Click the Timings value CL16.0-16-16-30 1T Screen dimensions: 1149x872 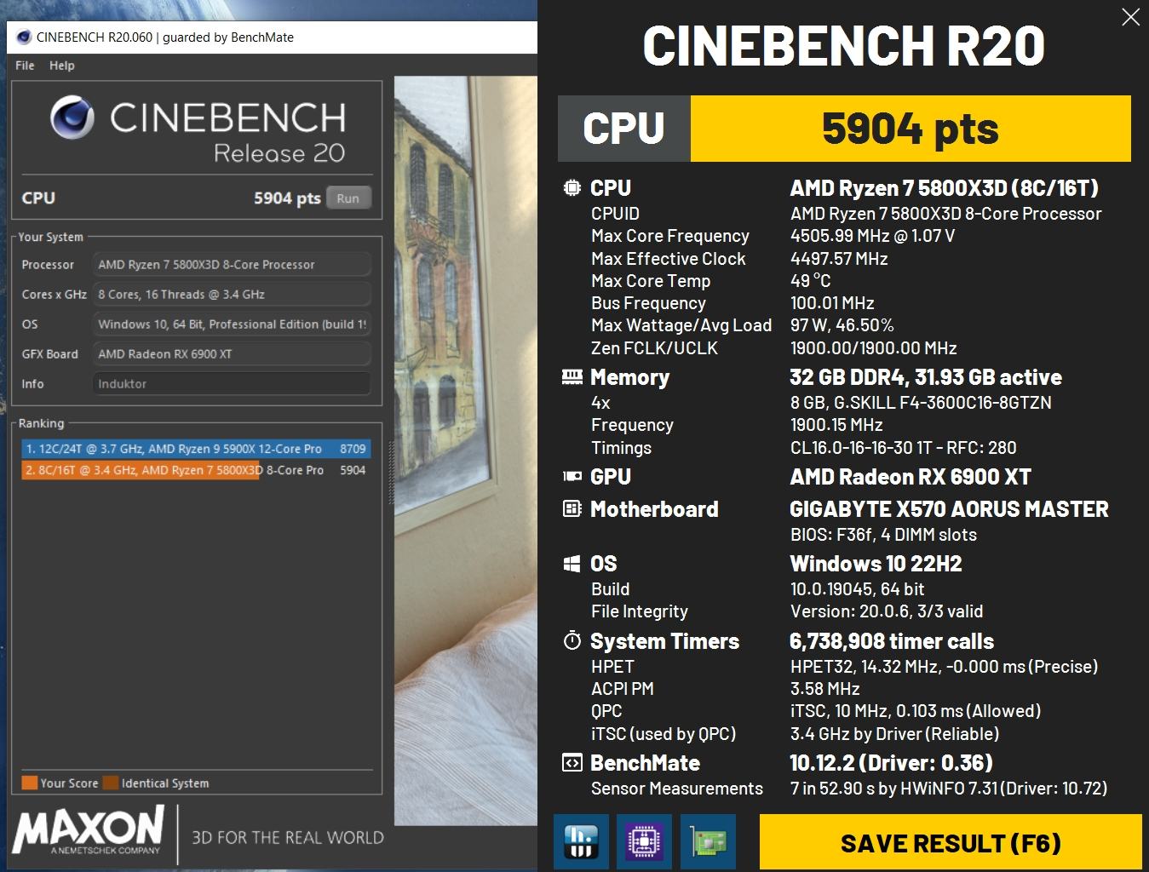[903, 448]
